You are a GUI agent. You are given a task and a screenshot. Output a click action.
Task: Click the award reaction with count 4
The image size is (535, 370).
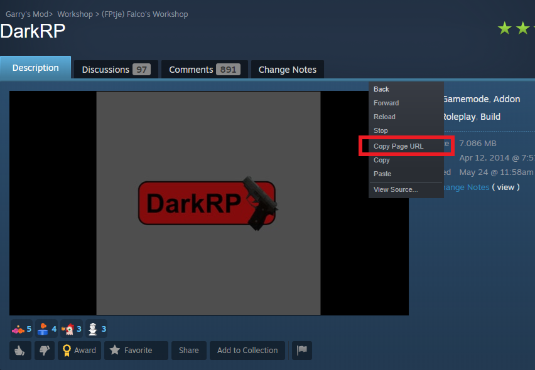point(46,329)
